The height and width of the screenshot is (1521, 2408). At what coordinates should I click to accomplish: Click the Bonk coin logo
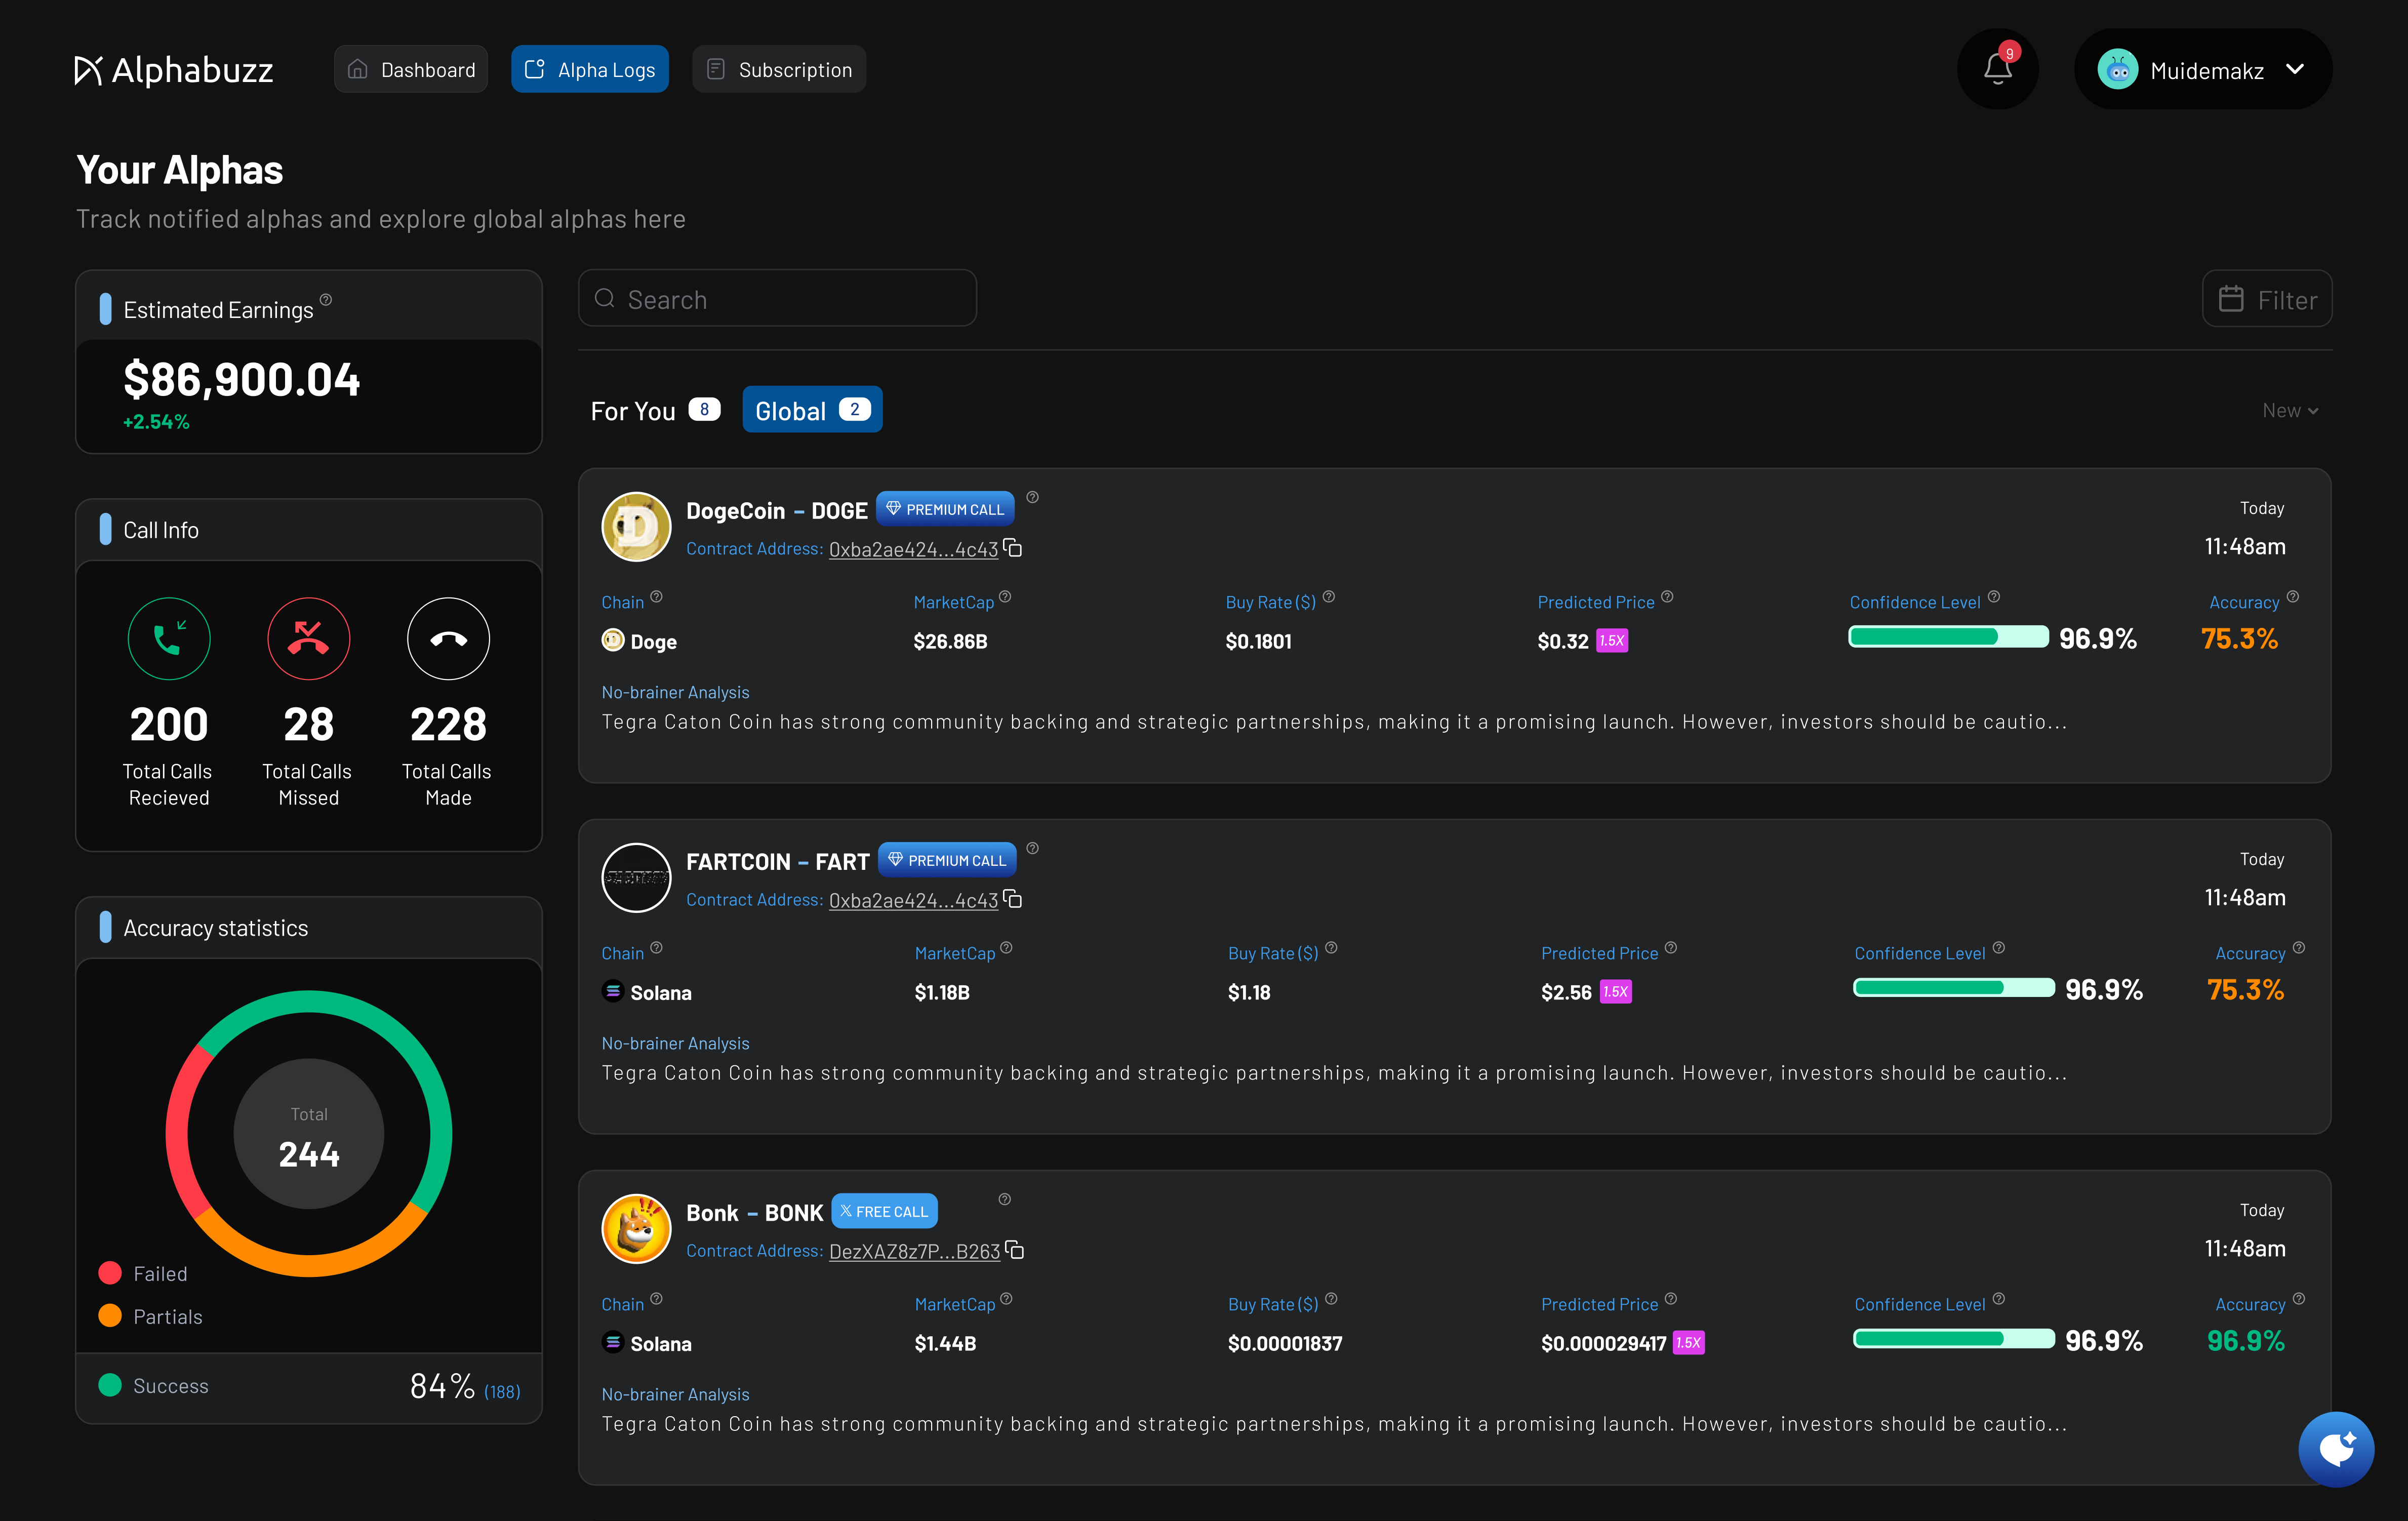(x=636, y=1228)
